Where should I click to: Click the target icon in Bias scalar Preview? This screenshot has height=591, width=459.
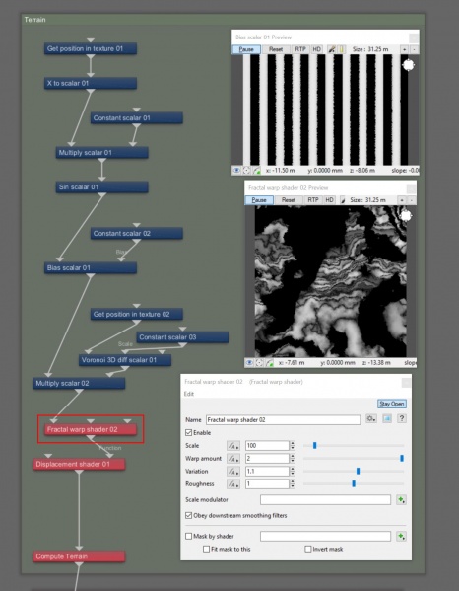coord(246,171)
